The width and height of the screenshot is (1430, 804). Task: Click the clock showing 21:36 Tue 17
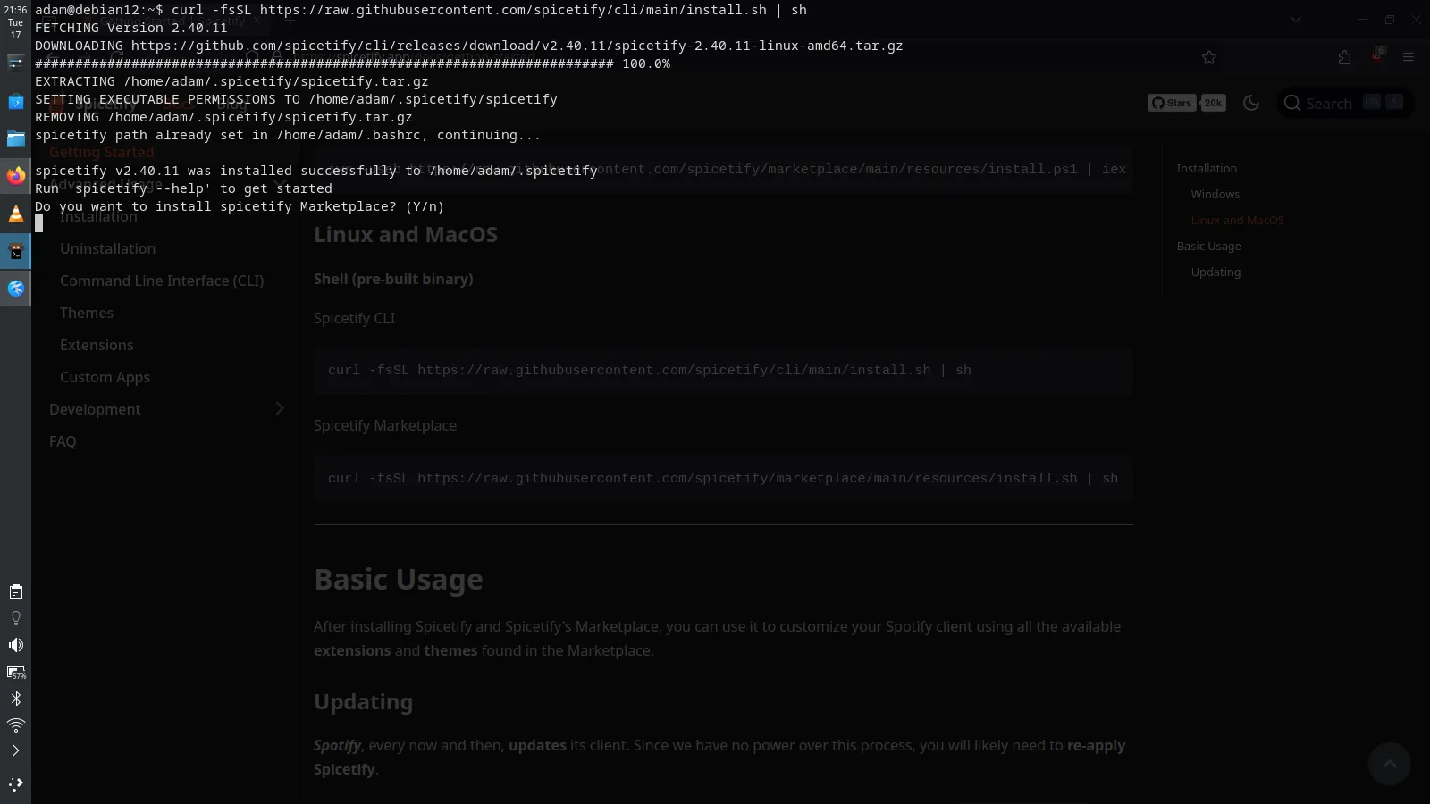click(x=15, y=22)
